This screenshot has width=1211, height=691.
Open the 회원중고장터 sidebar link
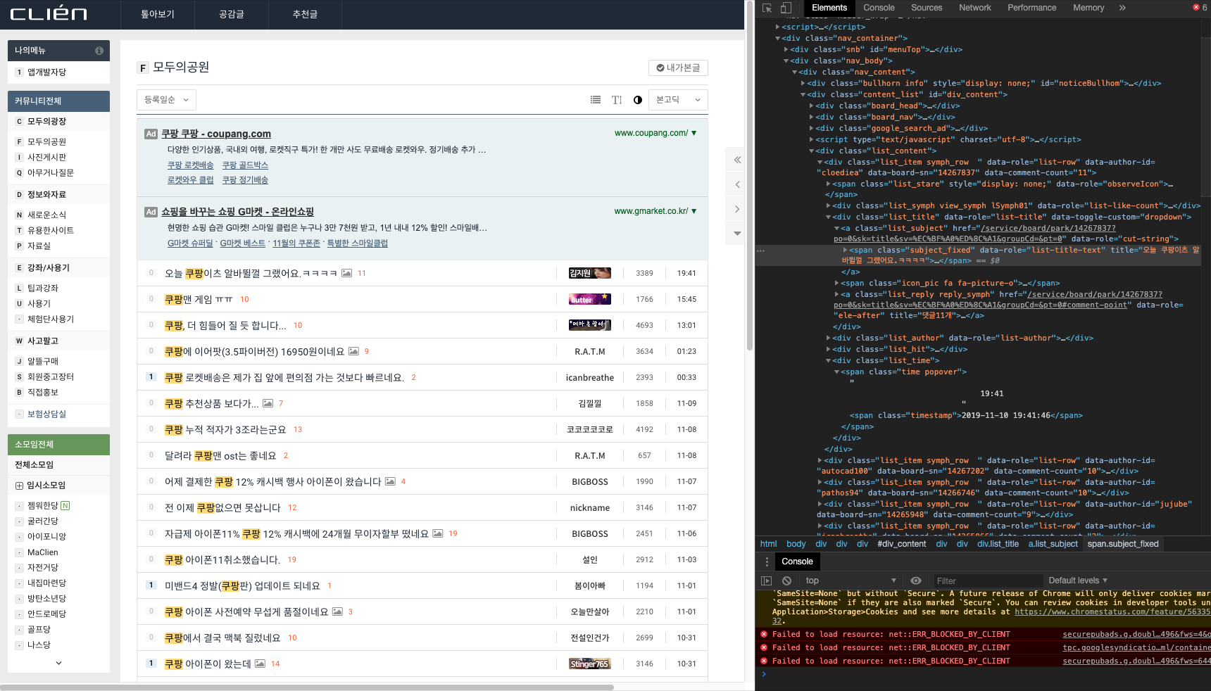pyautogui.click(x=51, y=377)
